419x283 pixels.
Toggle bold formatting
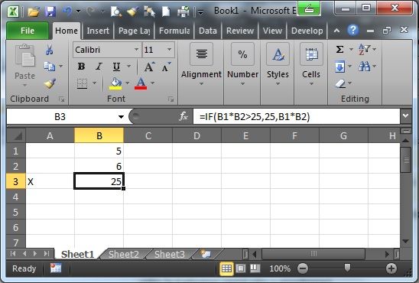point(81,67)
